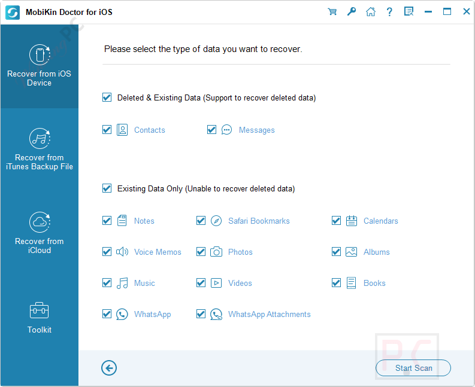Uncheck the Notes checkbox

pos(107,221)
